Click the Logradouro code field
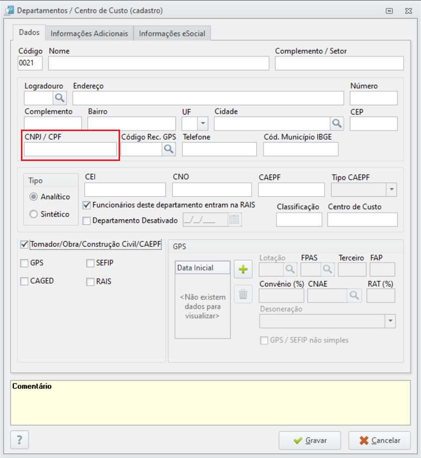421x458 pixels. (38, 98)
